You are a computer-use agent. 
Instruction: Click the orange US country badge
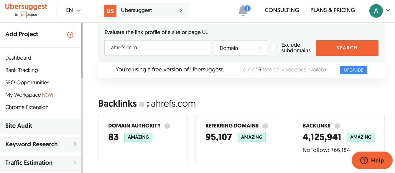[x=110, y=11]
